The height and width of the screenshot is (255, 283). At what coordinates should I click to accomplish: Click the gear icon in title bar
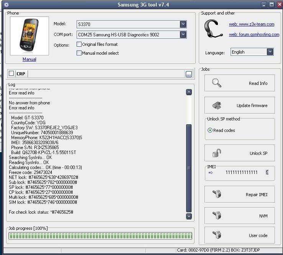(6, 5)
